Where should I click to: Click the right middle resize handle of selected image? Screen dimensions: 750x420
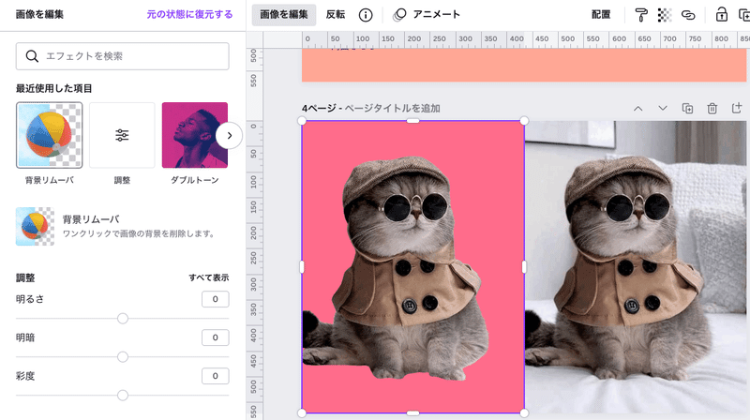524,267
